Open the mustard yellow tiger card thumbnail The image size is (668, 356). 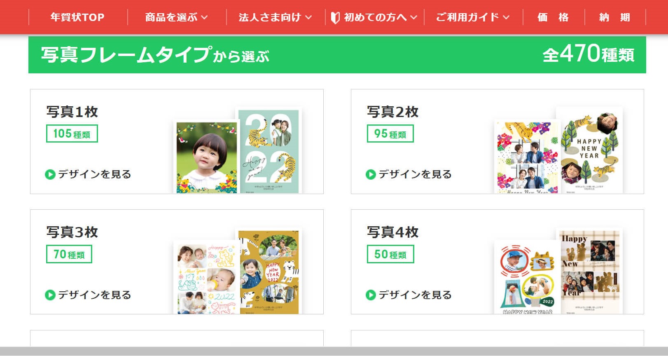(x=269, y=271)
